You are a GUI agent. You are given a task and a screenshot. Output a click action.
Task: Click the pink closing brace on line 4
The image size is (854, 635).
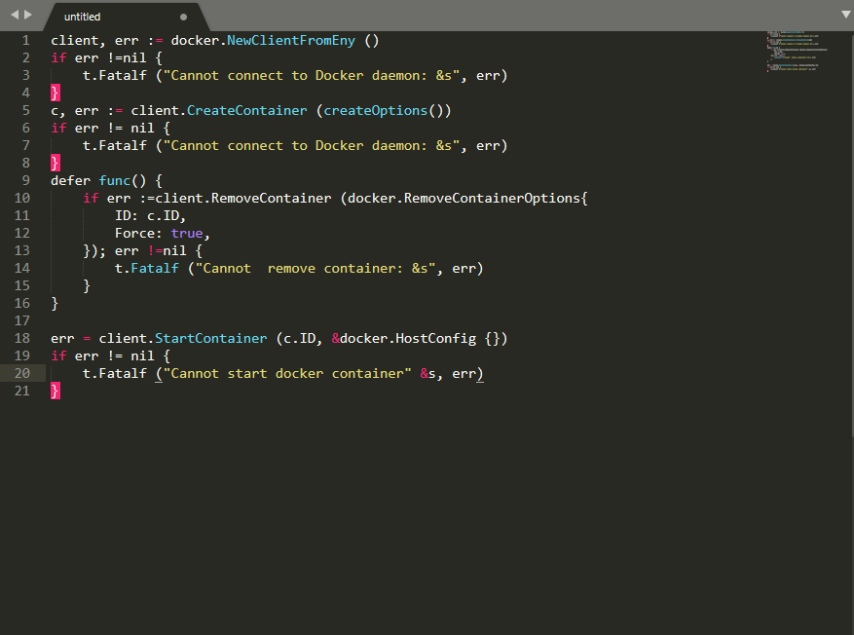tap(55, 93)
